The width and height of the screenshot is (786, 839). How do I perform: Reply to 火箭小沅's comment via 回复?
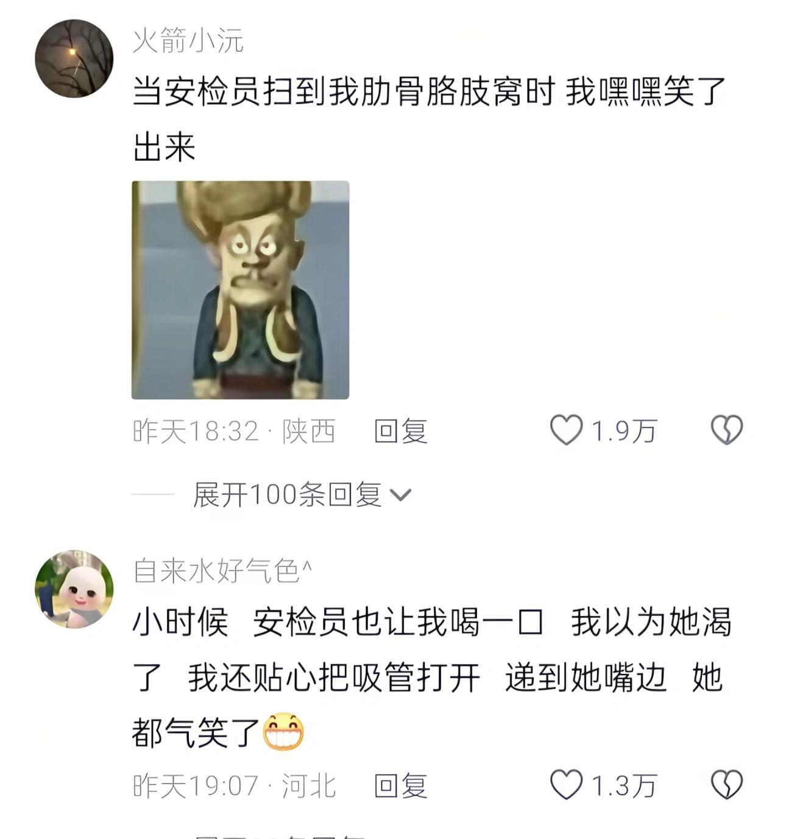pyautogui.click(x=400, y=431)
